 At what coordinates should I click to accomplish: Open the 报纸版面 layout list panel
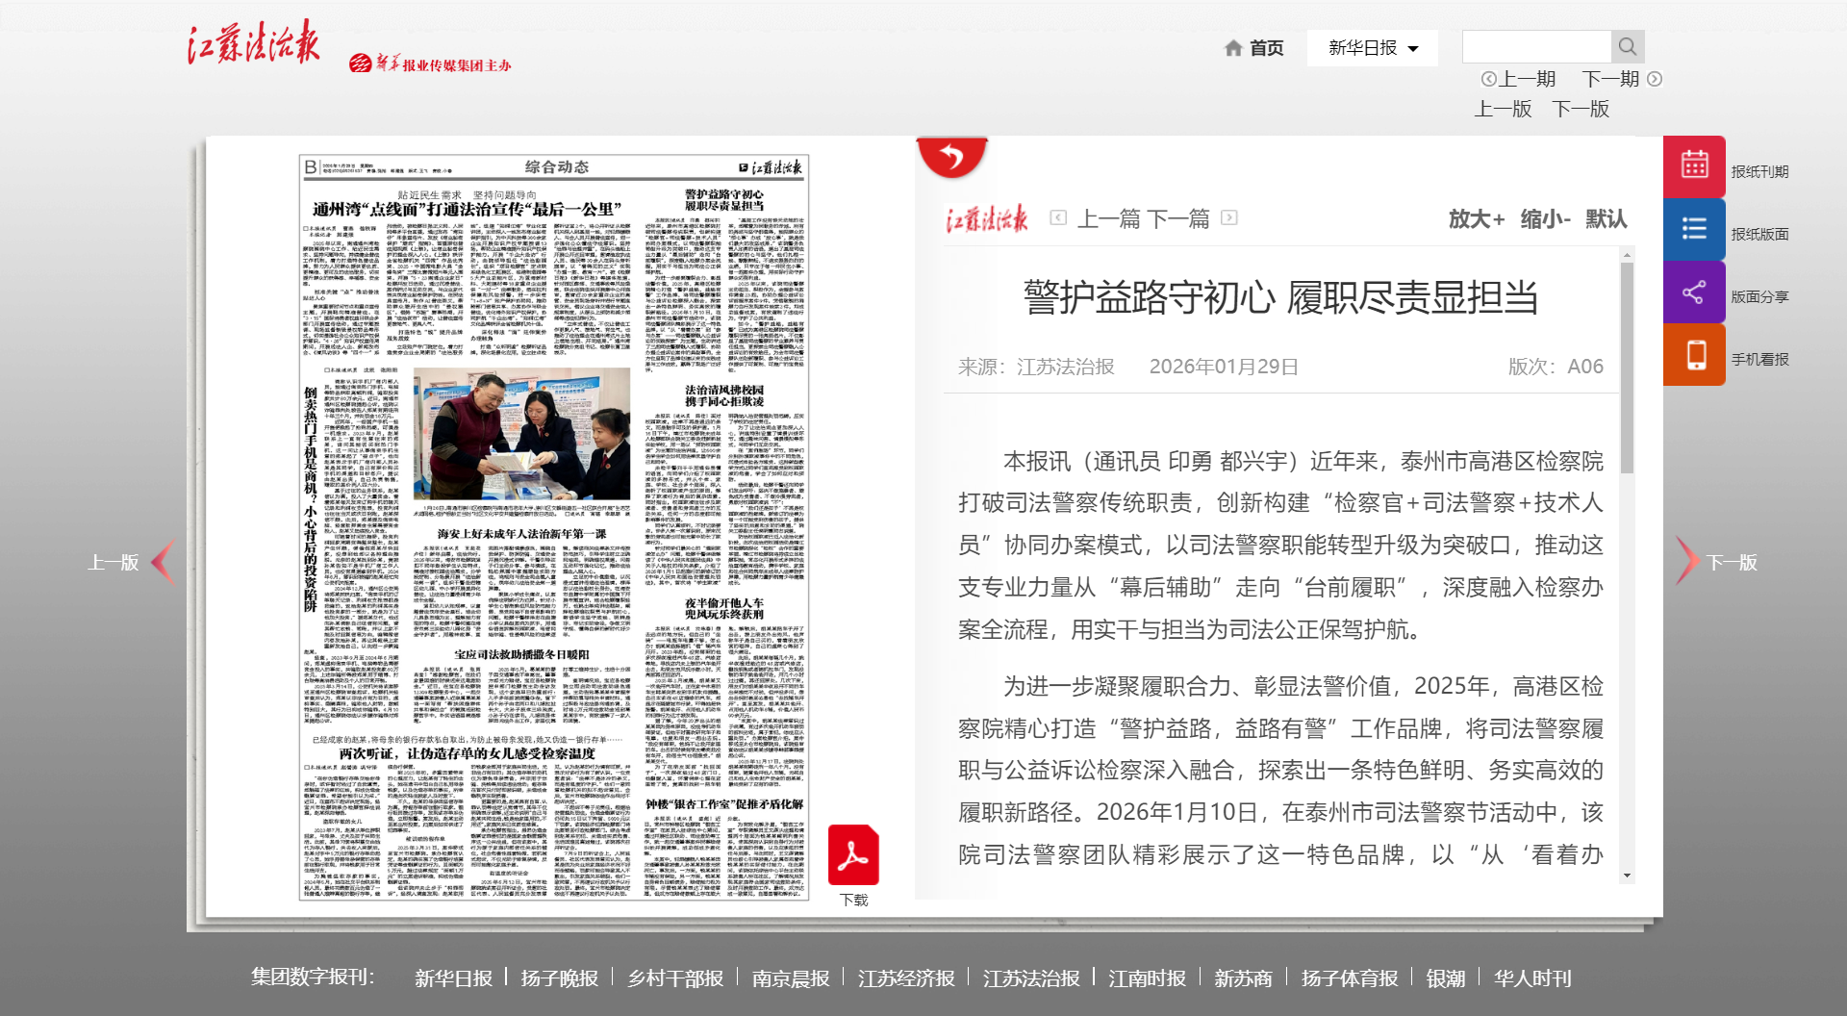pos(1695,229)
